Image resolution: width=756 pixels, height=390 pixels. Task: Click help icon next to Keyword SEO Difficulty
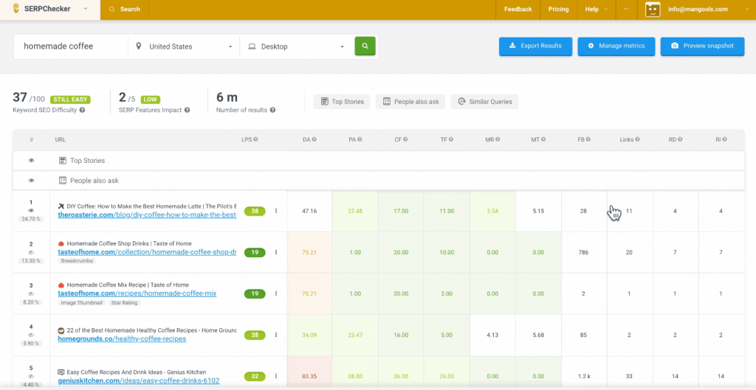83,111
